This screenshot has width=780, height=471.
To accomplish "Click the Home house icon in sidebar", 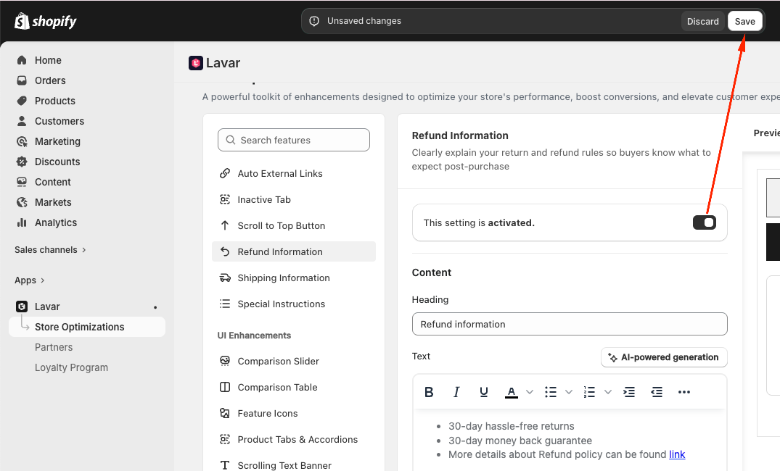I will [21, 60].
